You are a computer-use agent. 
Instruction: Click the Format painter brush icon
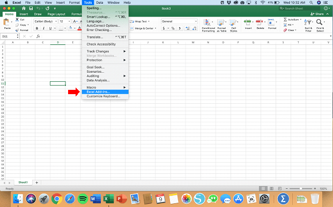[x=17, y=30]
